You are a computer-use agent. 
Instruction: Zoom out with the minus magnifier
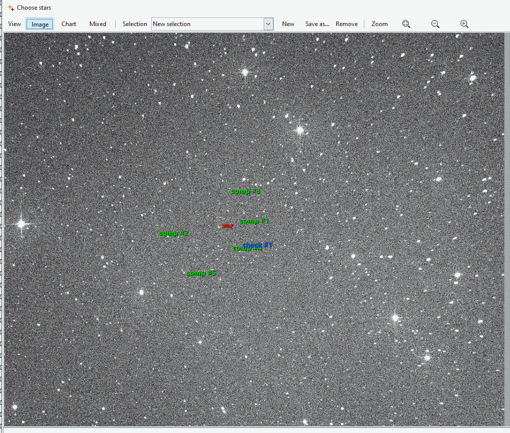pyautogui.click(x=435, y=24)
